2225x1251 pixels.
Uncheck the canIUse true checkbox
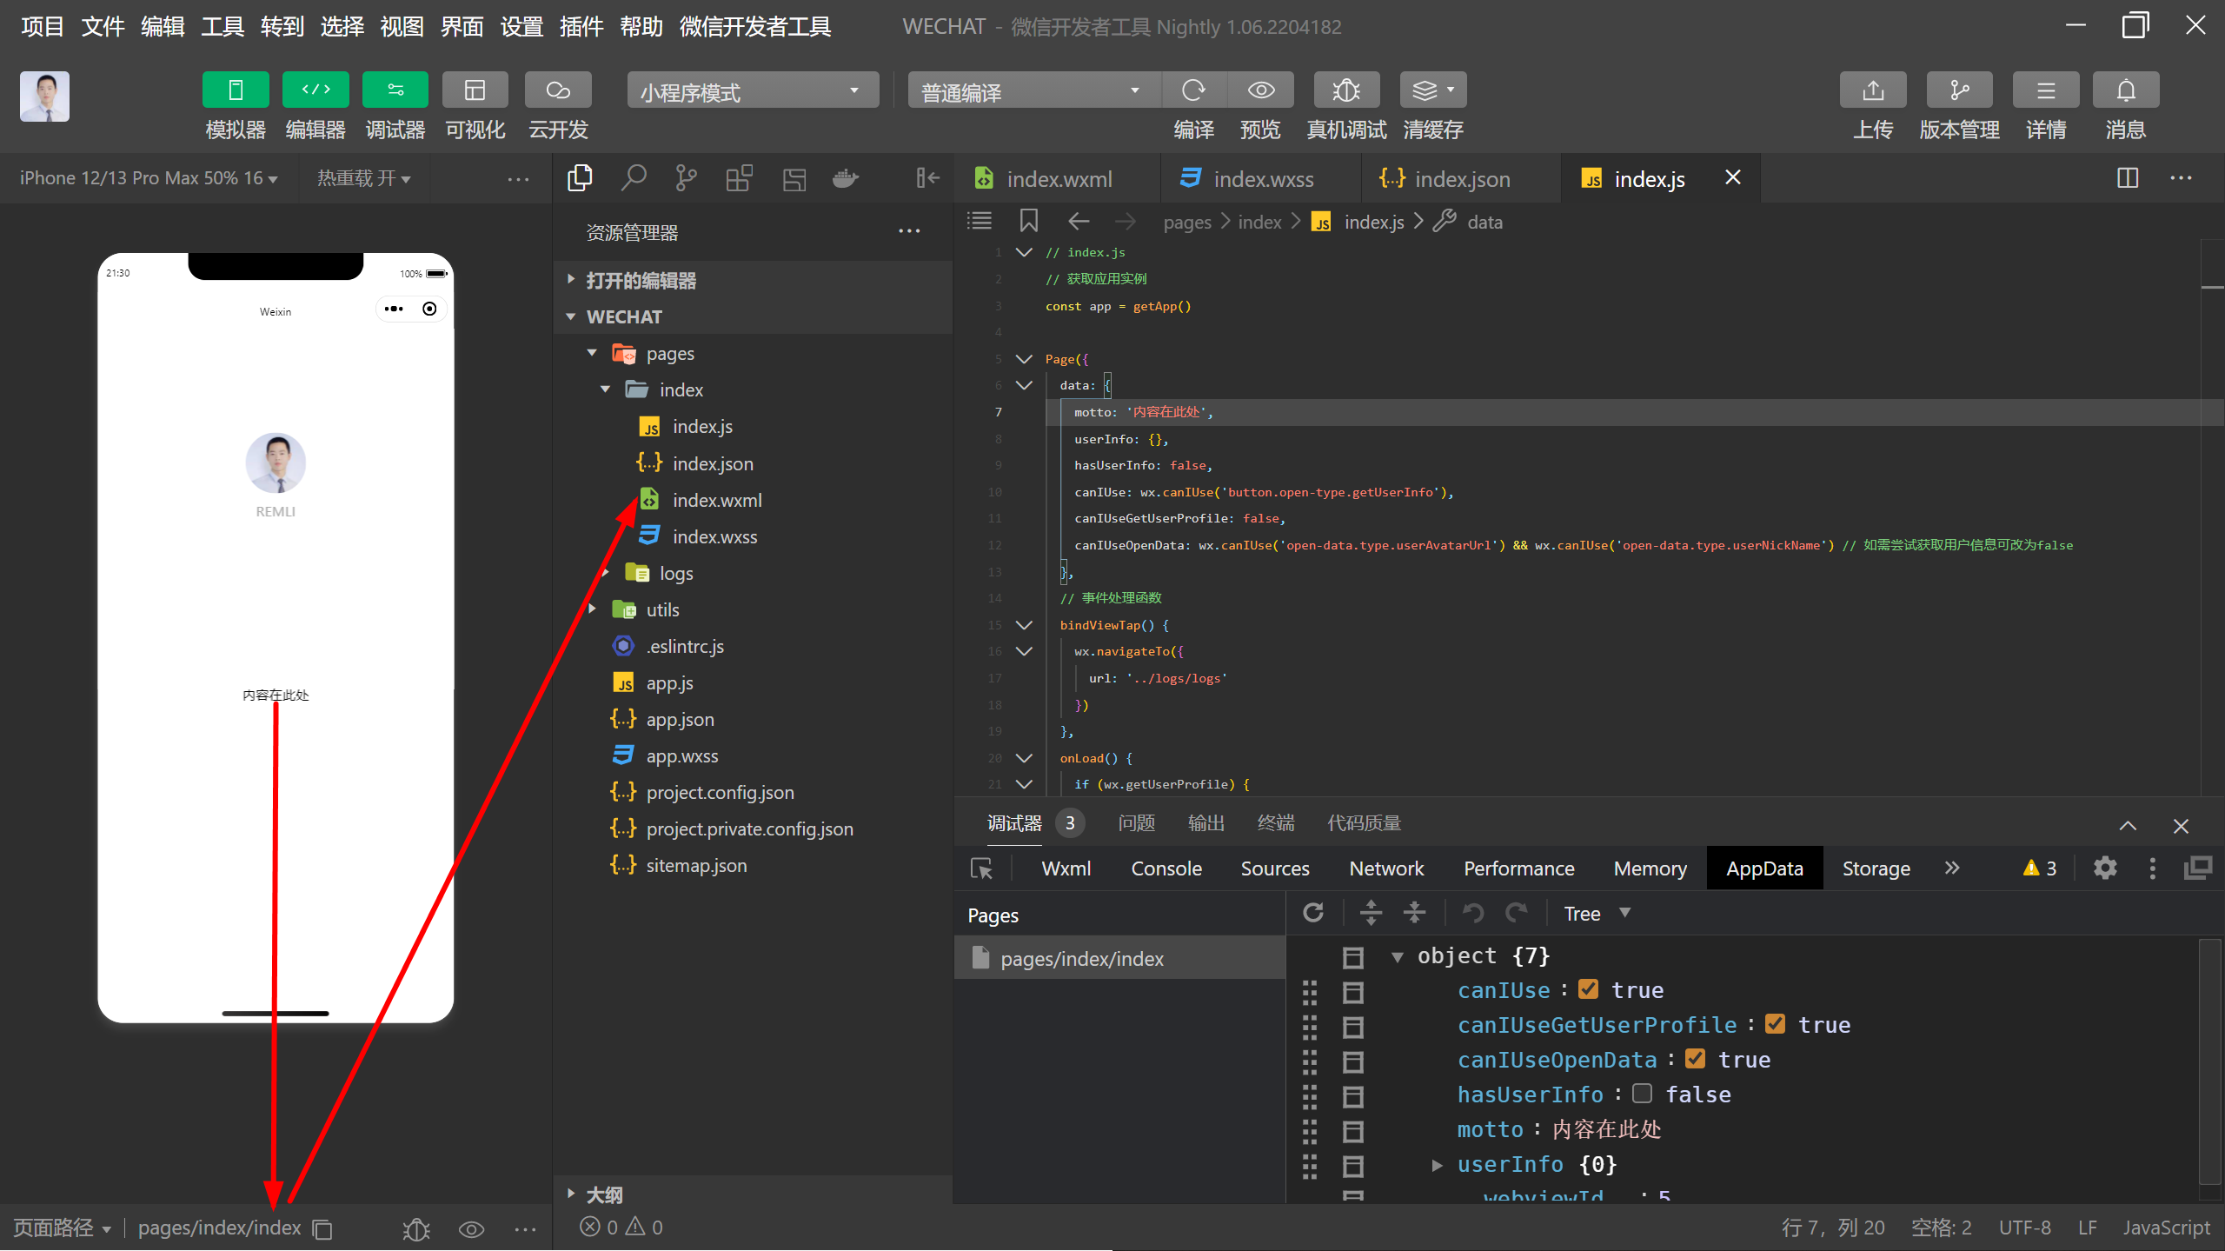click(1588, 989)
